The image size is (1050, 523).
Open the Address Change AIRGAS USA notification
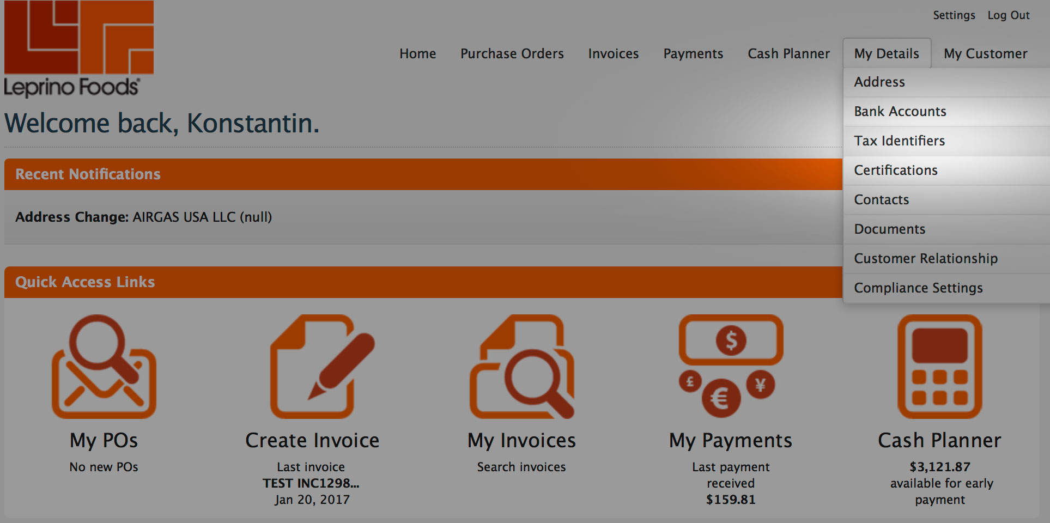click(x=144, y=217)
